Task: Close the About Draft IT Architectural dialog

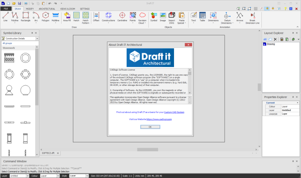Action: point(188,45)
